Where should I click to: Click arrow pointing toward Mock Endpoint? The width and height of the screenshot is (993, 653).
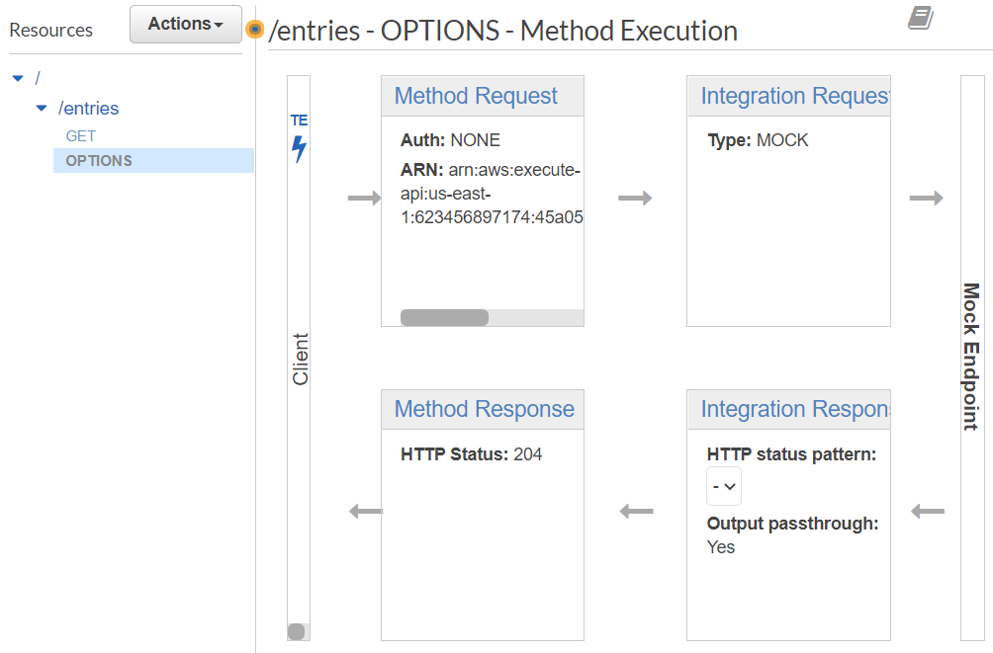pos(926,199)
